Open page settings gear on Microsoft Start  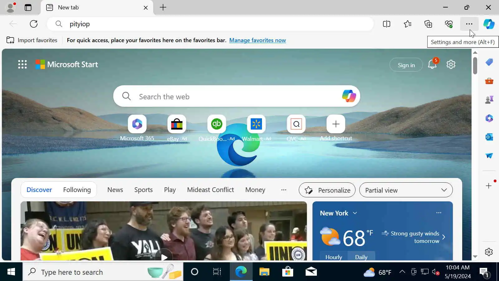[451, 64]
